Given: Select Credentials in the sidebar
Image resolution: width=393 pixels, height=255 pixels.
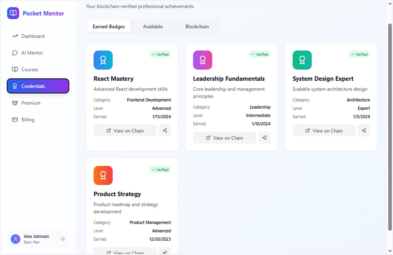Looking at the screenshot, I should 38,86.
